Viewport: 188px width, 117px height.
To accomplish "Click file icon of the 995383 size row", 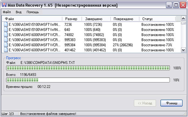I will pyautogui.click(x=6, y=40).
